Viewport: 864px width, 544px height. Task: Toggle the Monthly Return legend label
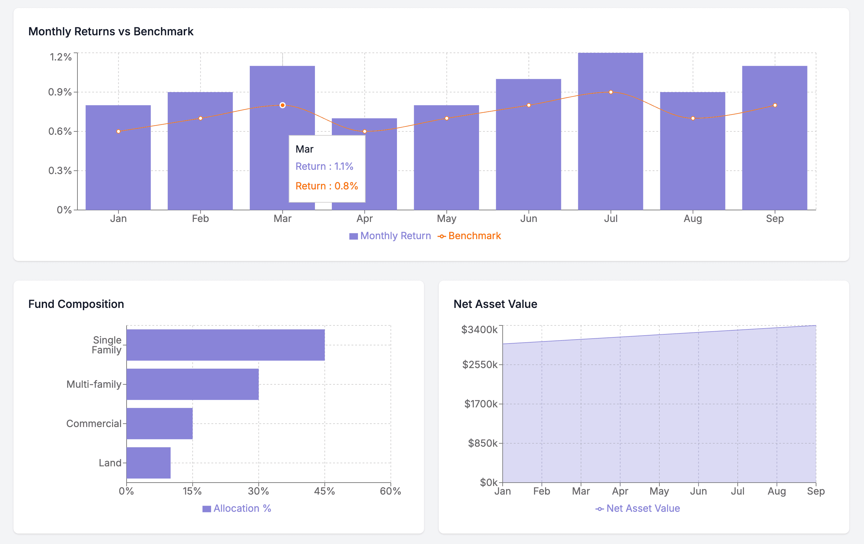coord(395,236)
